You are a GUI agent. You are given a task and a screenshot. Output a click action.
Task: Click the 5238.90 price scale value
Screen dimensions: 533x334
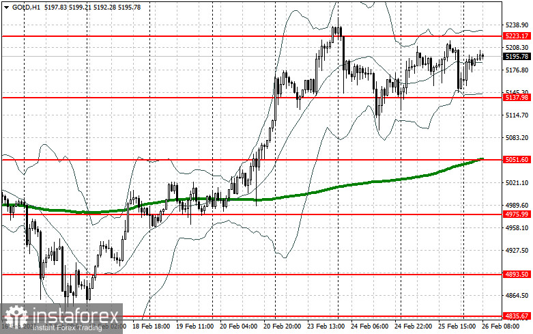coord(517,25)
